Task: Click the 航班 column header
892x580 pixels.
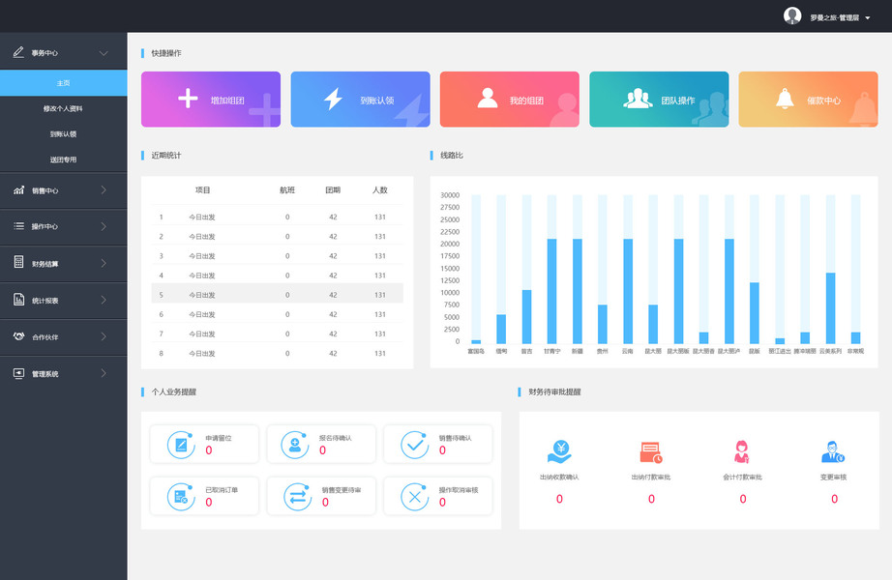Action: pos(287,189)
